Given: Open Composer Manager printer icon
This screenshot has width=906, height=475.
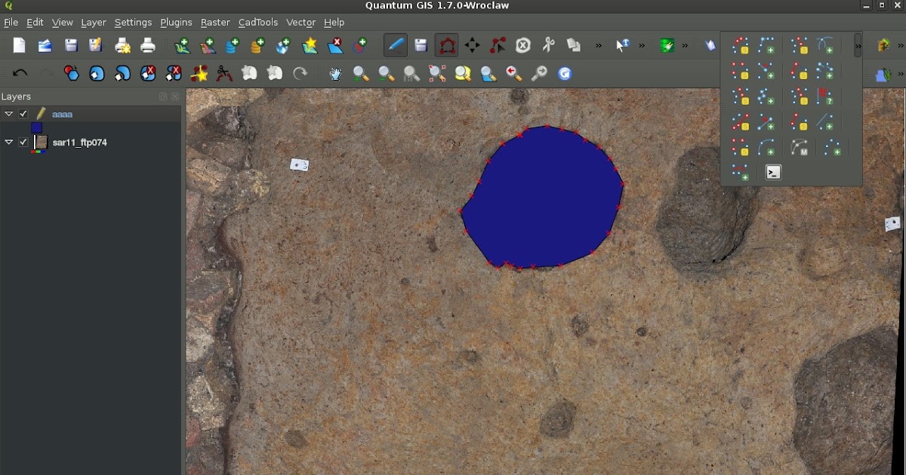Looking at the screenshot, I should [x=148, y=46].
